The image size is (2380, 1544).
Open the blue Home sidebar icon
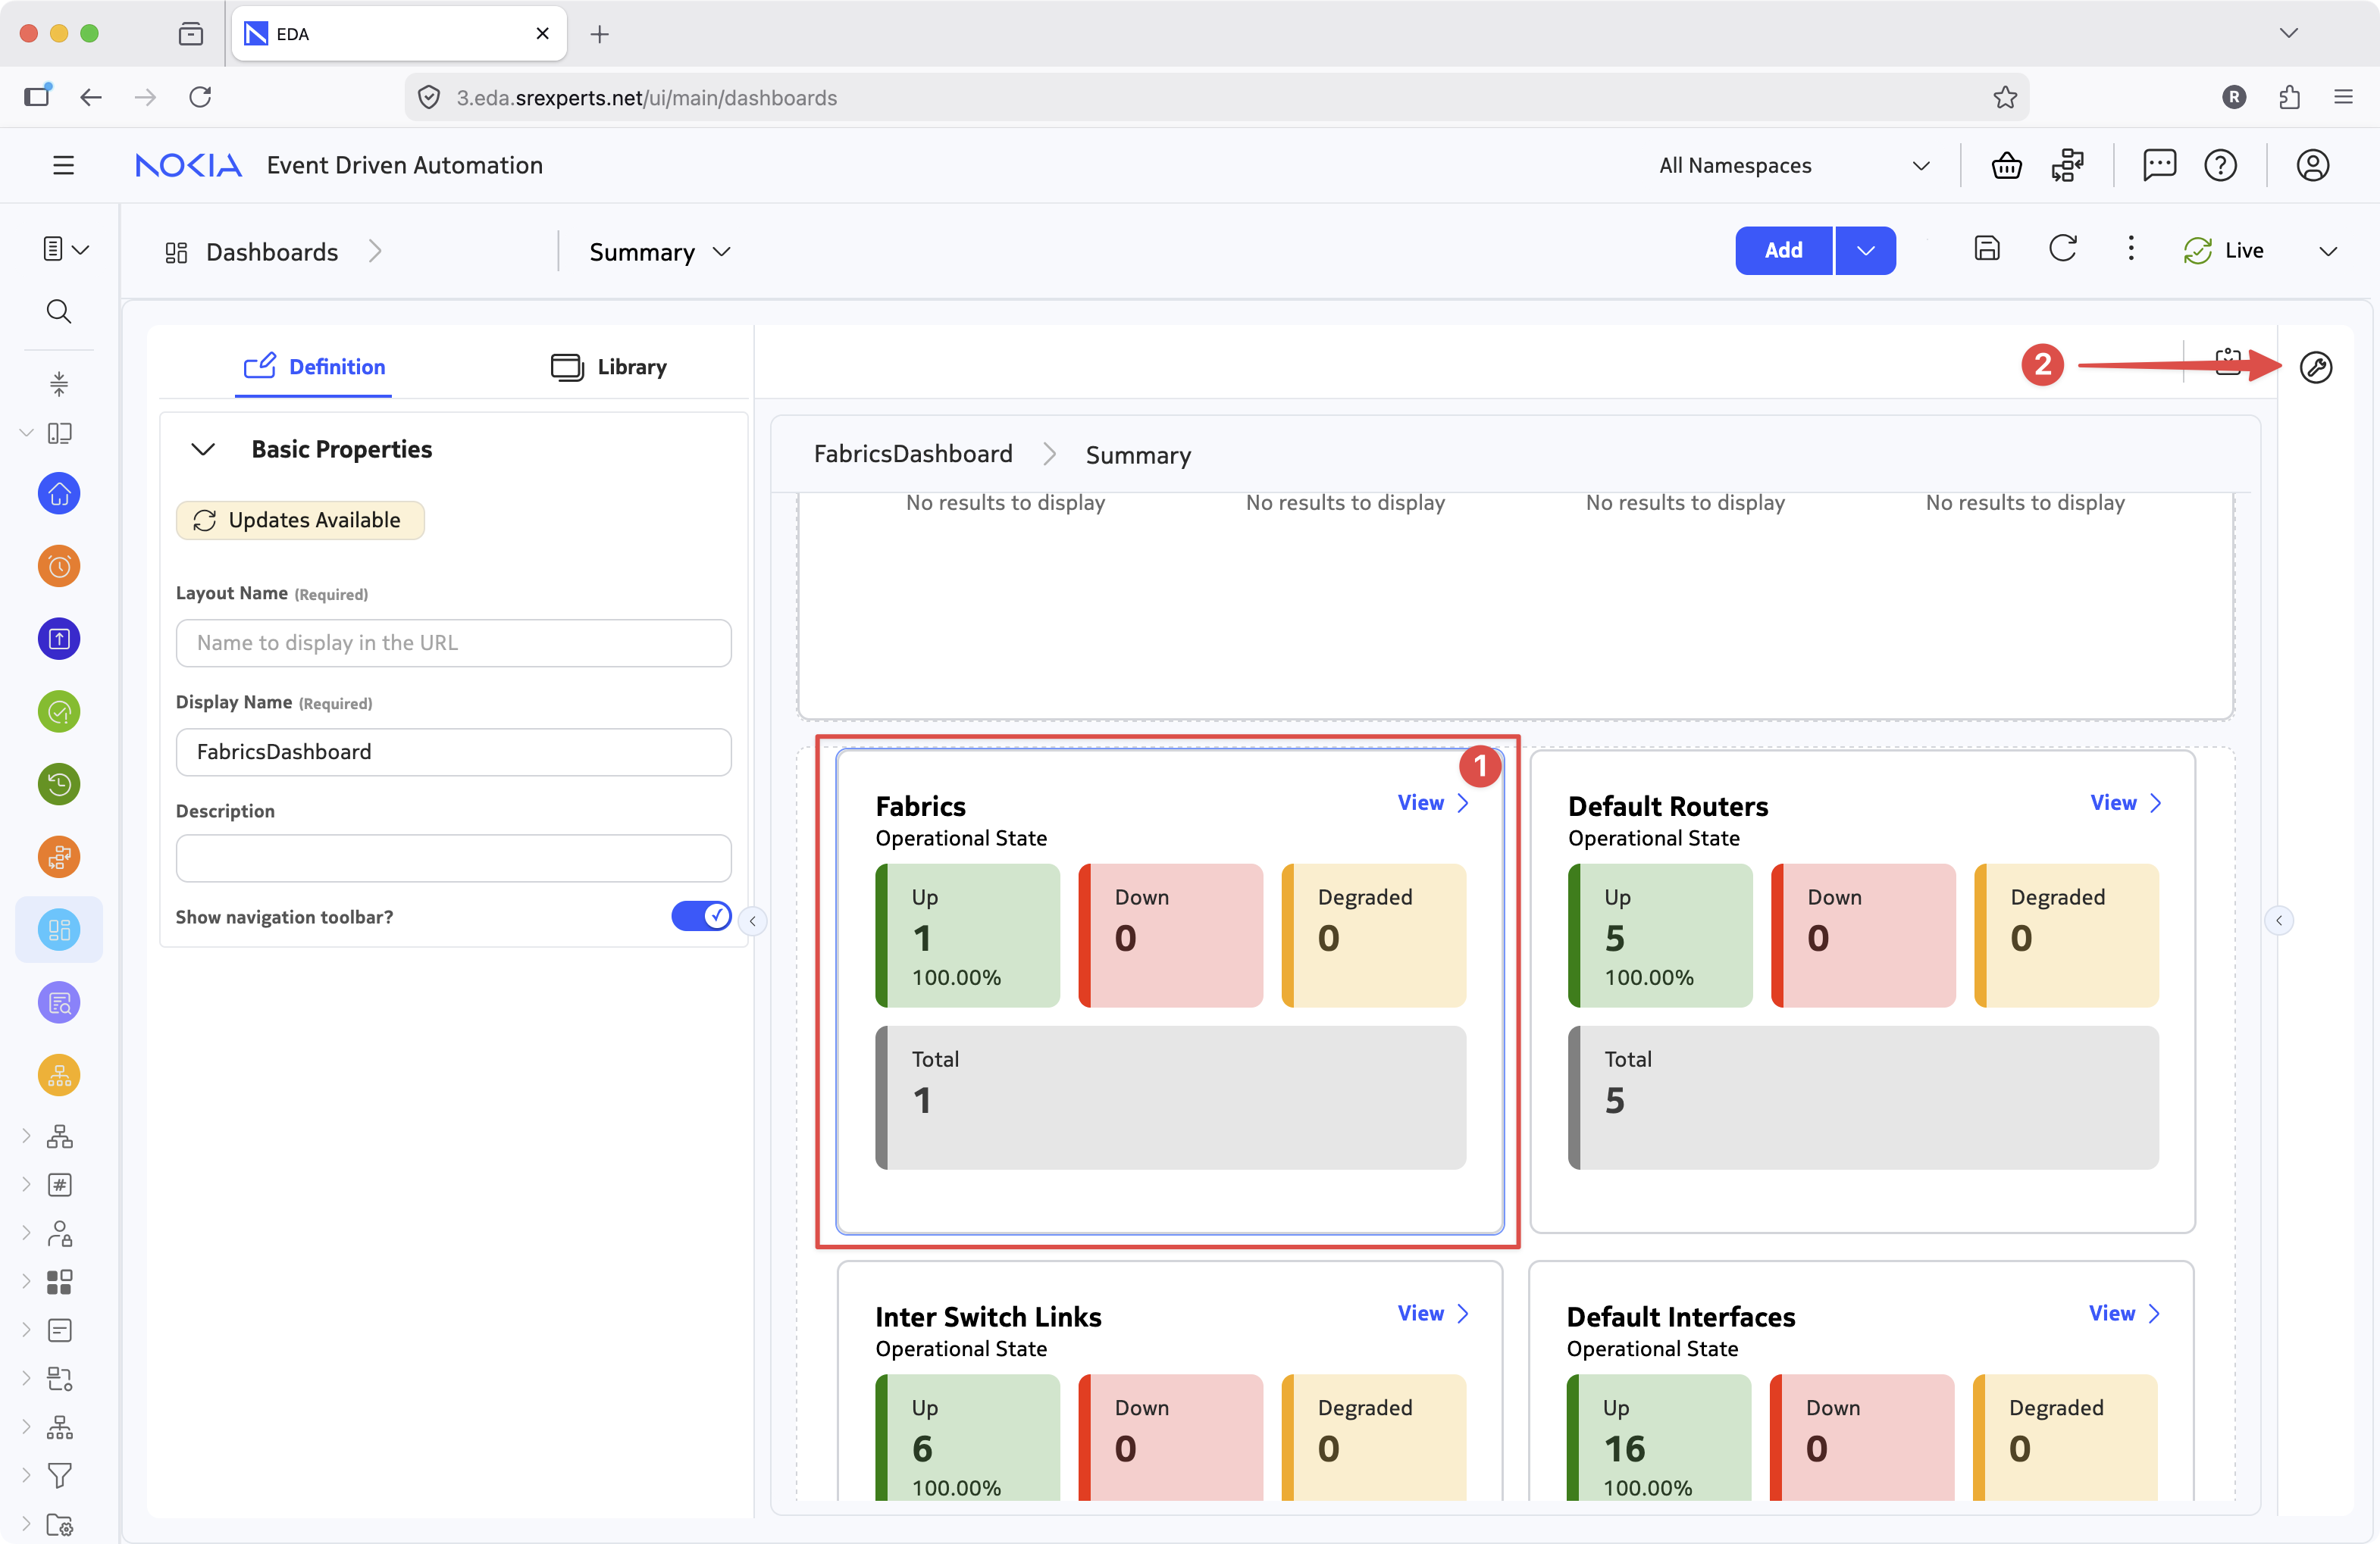click(x=59, y=494)
